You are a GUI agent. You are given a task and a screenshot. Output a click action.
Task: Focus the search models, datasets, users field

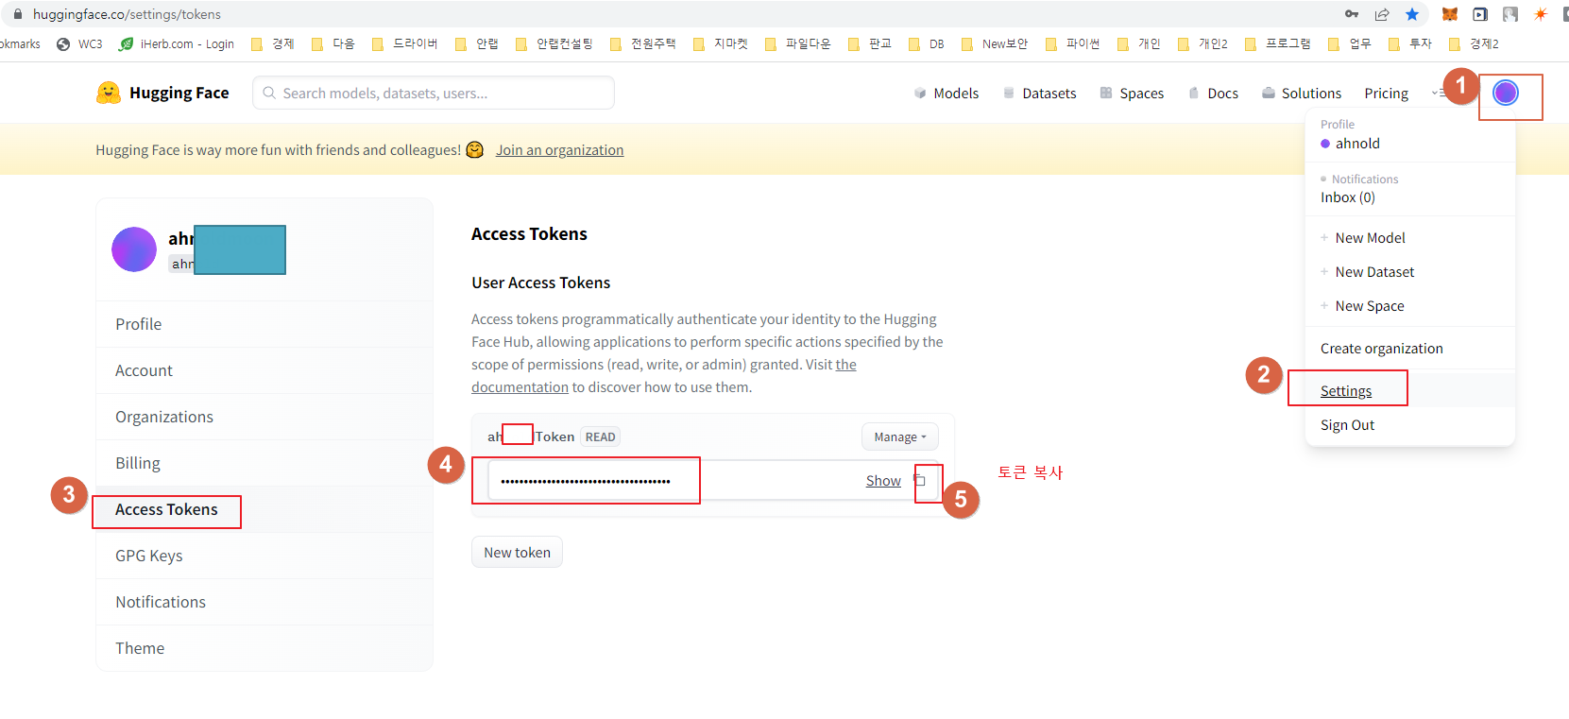click(434, 93)
